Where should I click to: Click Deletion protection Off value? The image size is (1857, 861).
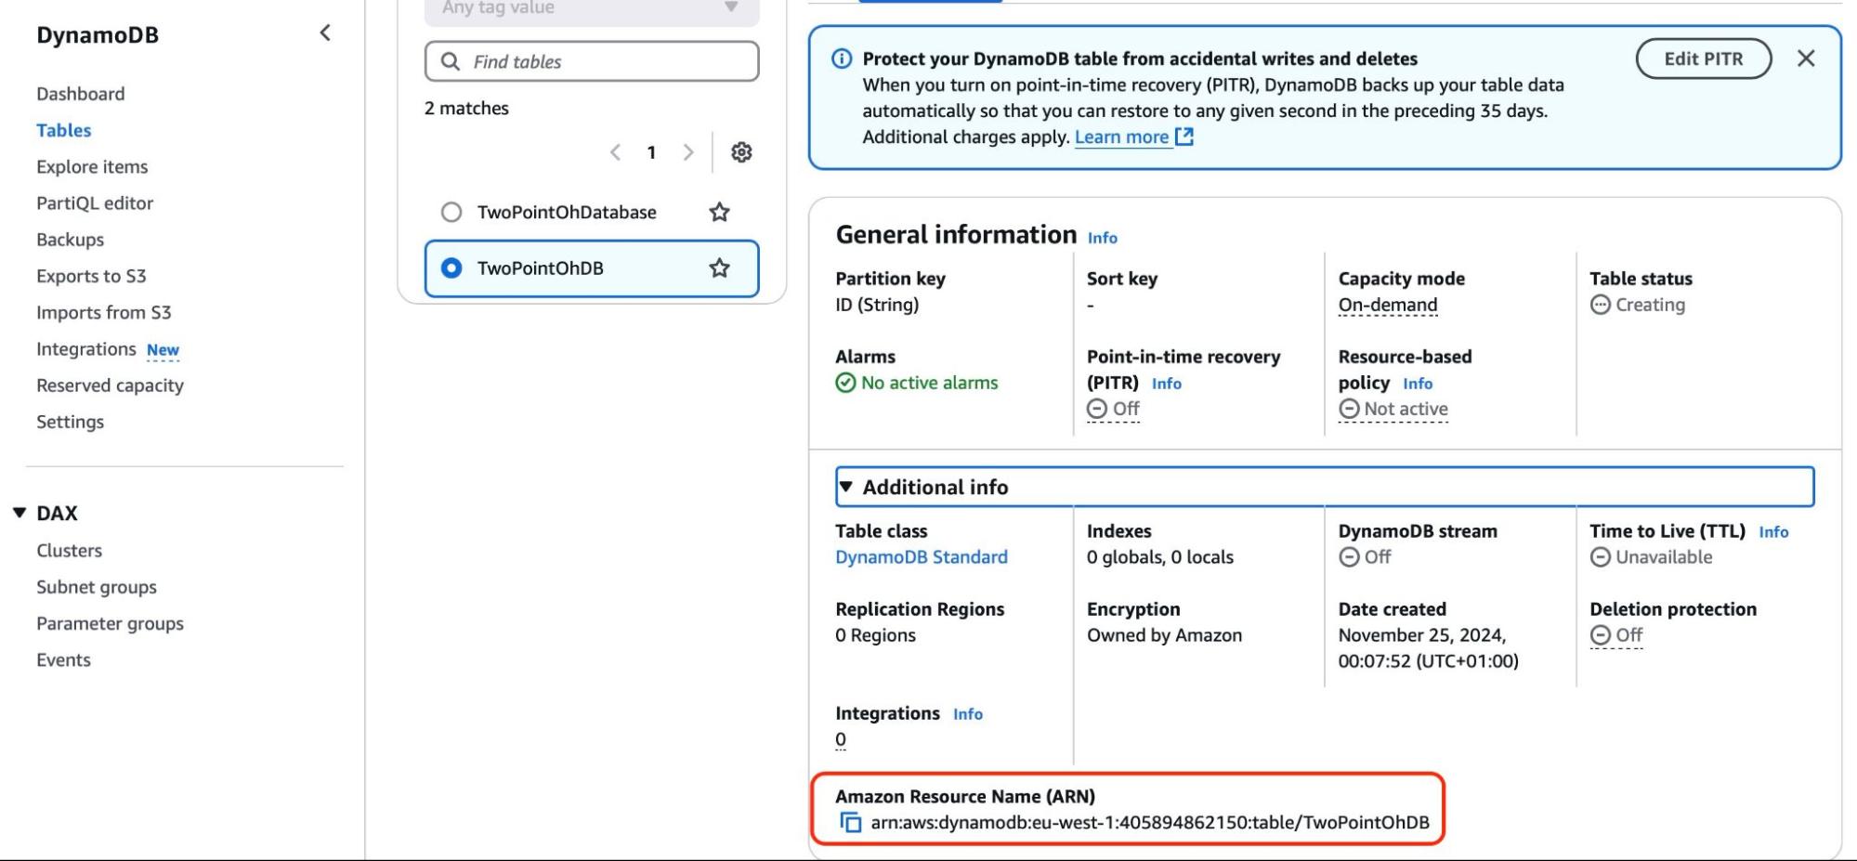click(1616, 635)
